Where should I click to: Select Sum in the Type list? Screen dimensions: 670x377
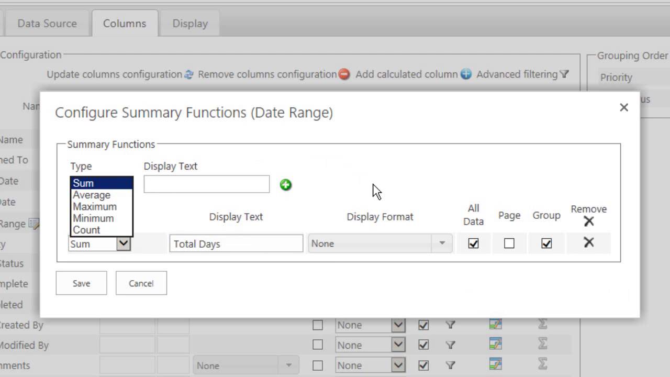coord(102,183)
